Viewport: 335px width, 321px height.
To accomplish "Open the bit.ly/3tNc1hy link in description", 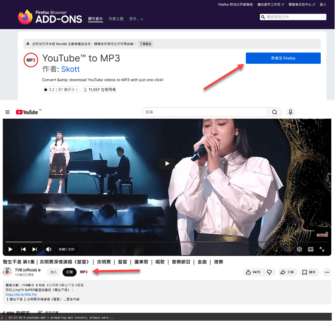I will [x=21, y=295].
